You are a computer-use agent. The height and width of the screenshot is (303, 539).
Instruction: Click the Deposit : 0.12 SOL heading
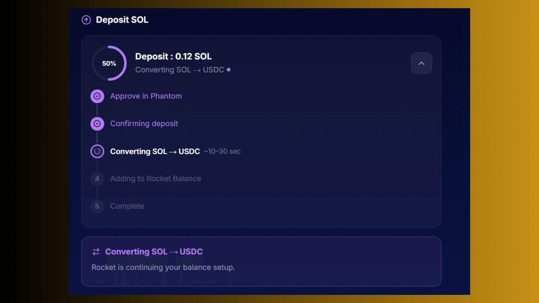pyautogui.click(x=173, y=57)
